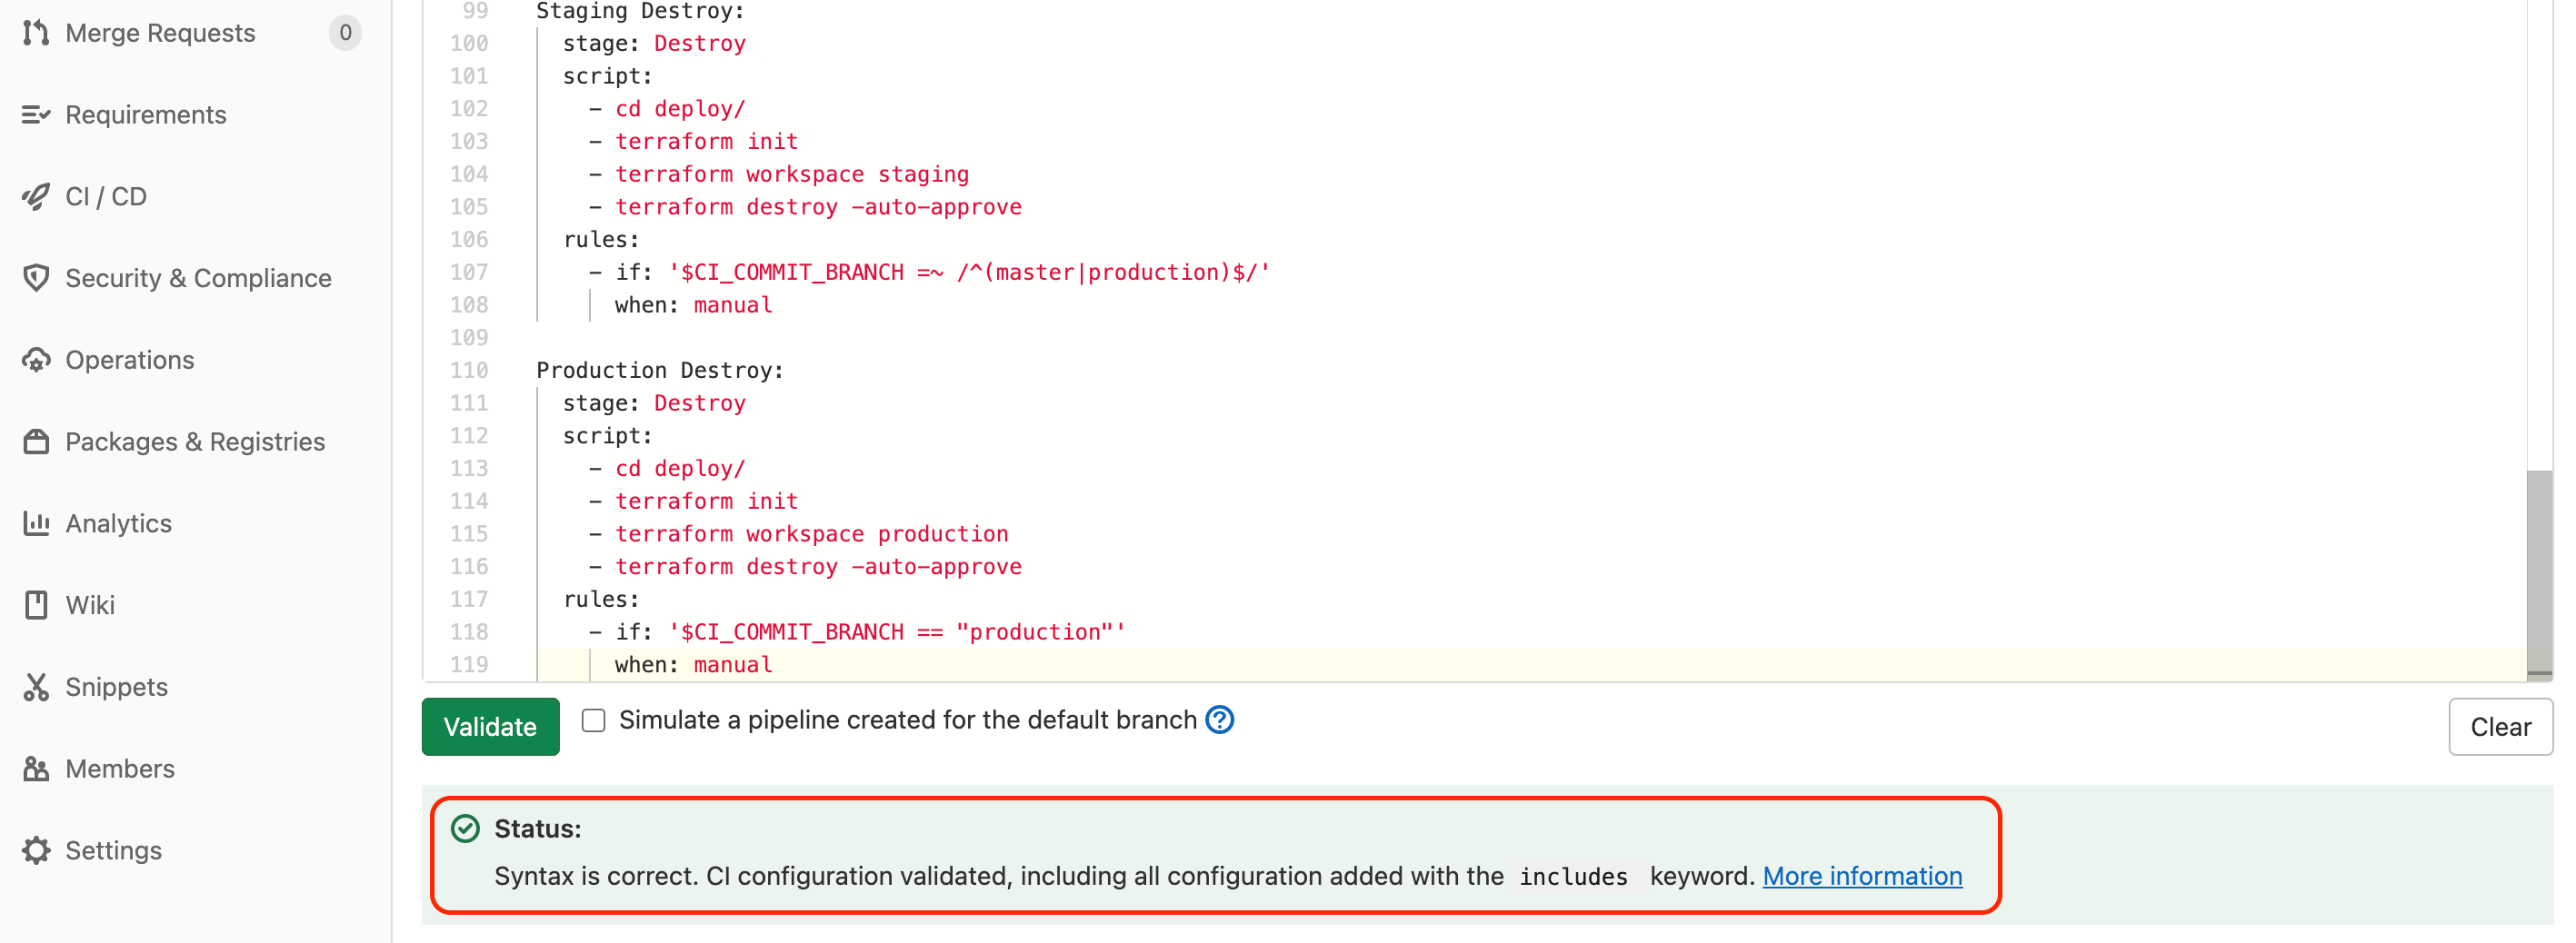Select the Analytics sidebar label

[x=119, y=523]
